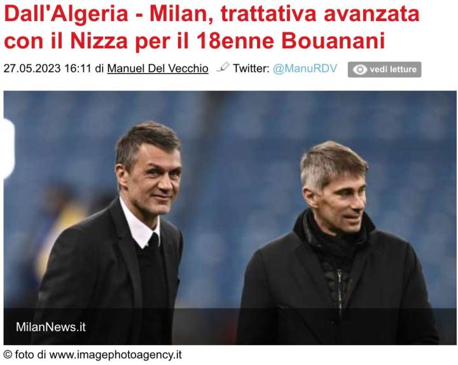Image resolution: width=458 pixels, height=365 pixels.
Task: Click the Twitter: label
Action: click(x=251, y=69)
